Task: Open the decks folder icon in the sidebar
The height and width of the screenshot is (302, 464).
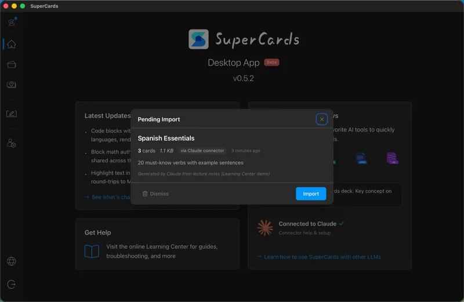Action: [x=12, y=64]
